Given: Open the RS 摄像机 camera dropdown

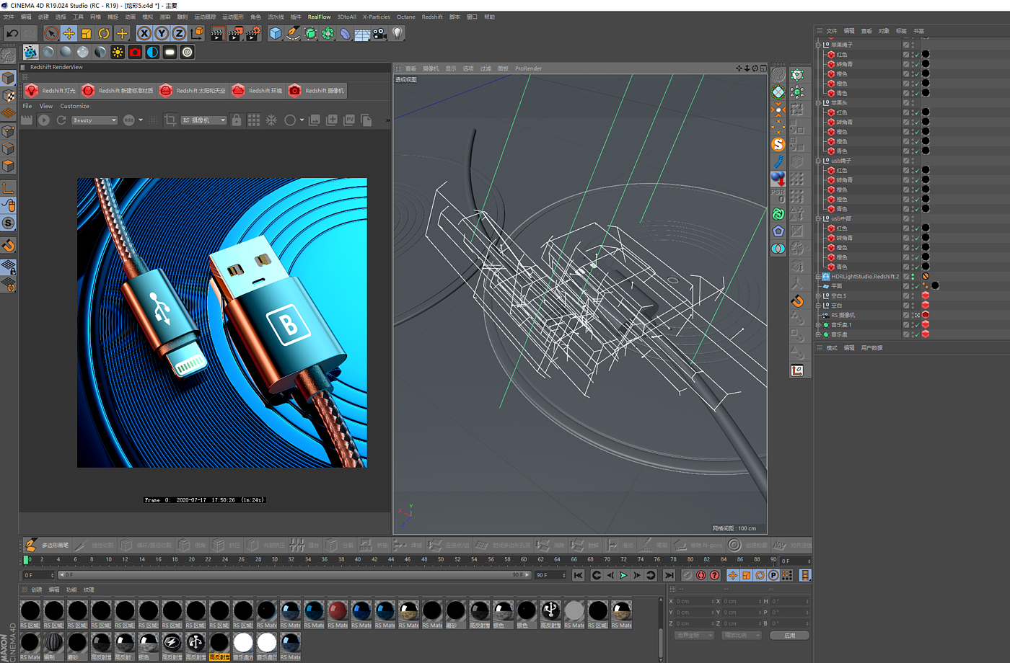Looking at the screenshot, I should pyautogui.click(x=203, y=120).
